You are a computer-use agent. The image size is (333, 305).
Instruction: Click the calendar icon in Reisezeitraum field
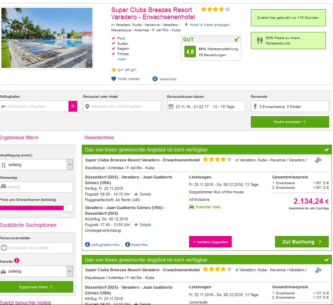pos(171,106)
